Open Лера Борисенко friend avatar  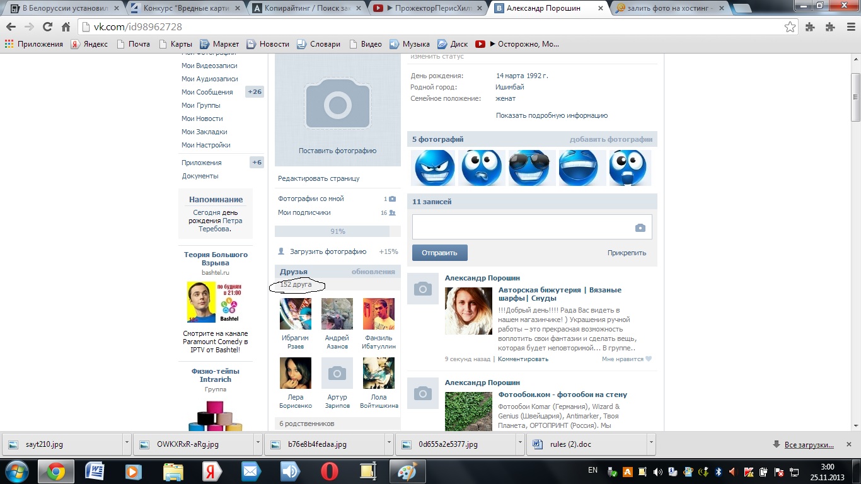click(x=296, y=373)
